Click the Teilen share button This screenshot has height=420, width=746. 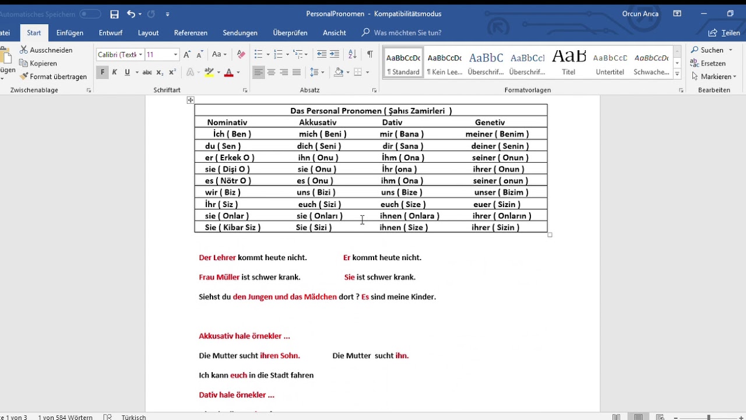[x=724, y=33]
